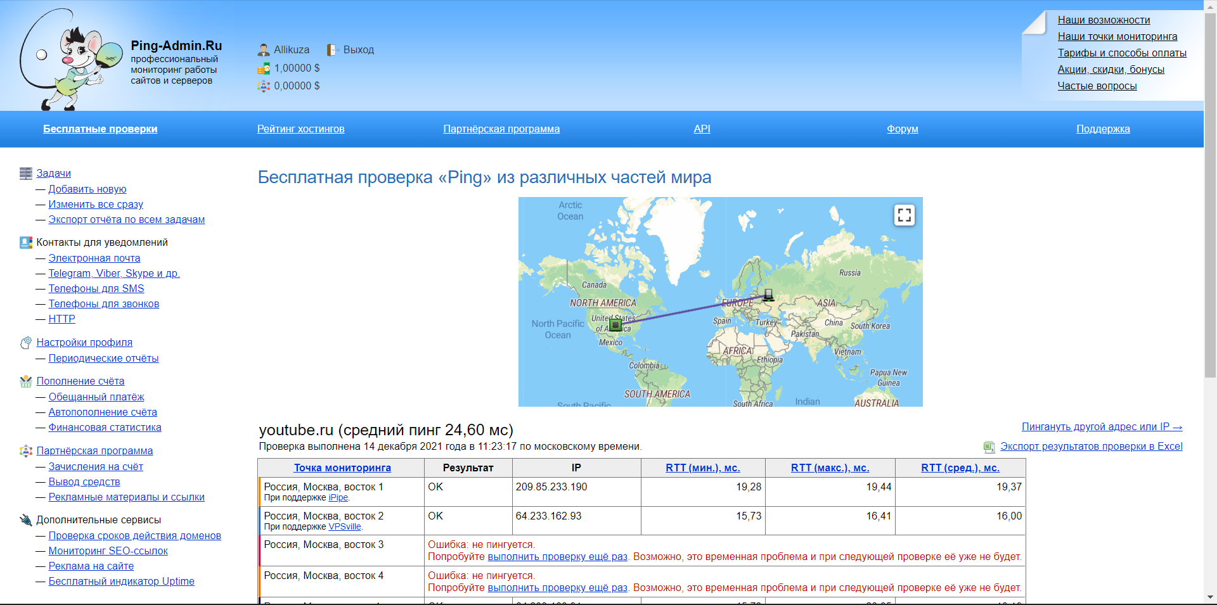Click the Выход logout link
The height and width of the screenshot is (605, 1217).
[359, 50]
